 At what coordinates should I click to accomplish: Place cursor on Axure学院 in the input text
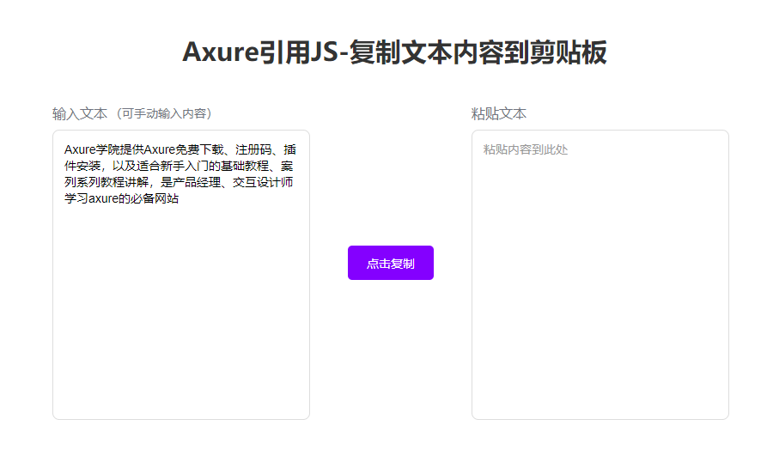click(89, 149)
